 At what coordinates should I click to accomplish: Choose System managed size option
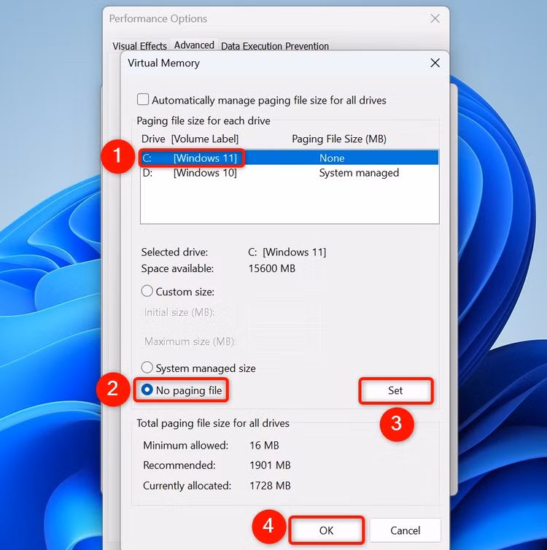pyautogui.click(x=147, y=368)
